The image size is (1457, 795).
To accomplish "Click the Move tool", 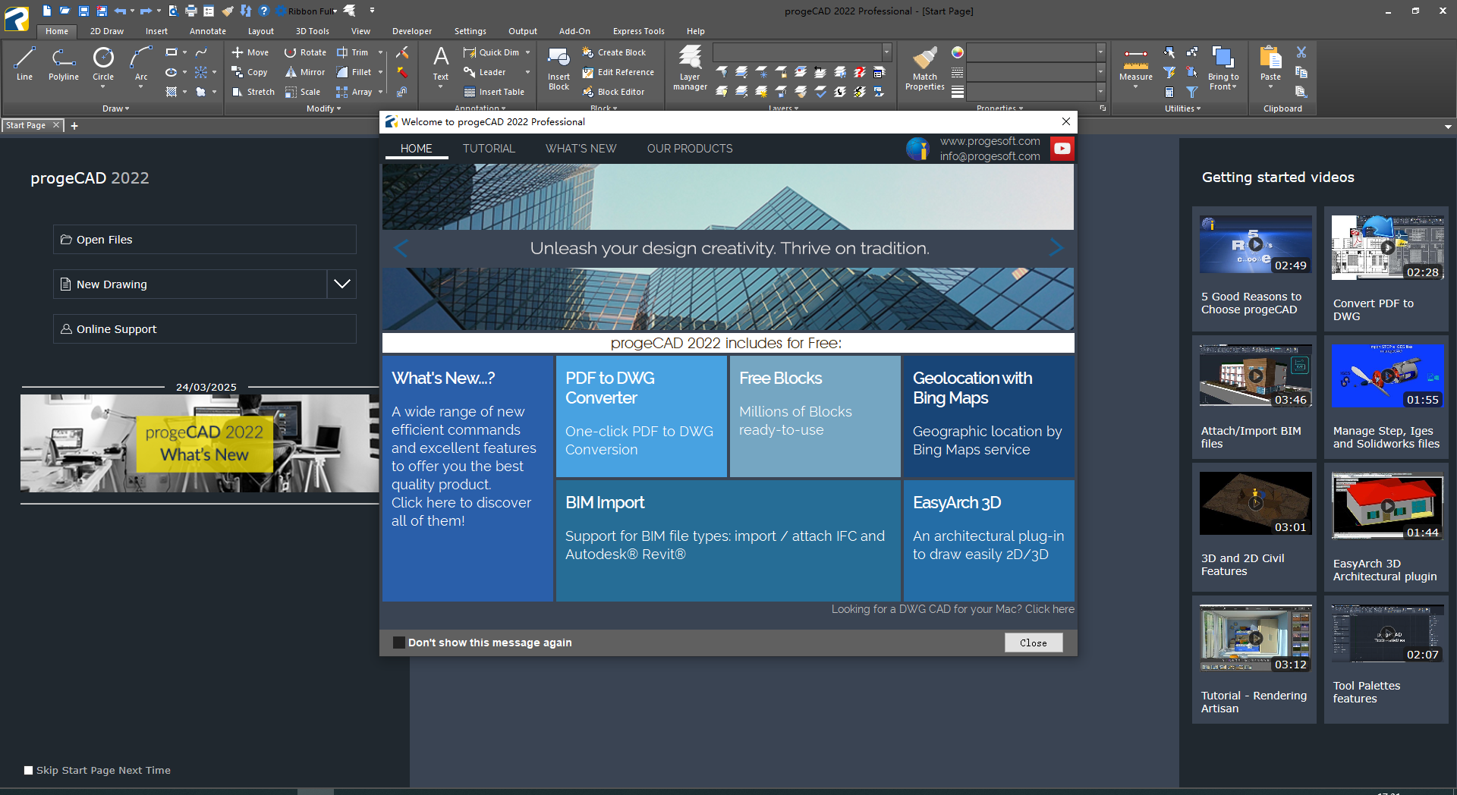I will (250, 52).
